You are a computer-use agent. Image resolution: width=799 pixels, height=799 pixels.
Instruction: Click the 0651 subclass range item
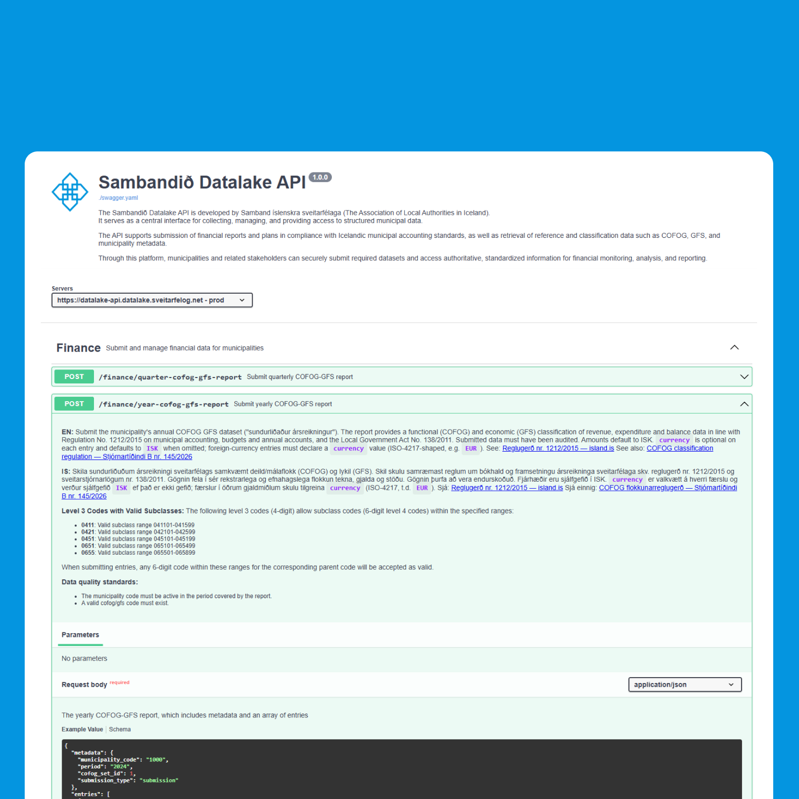tap(138, 546)
